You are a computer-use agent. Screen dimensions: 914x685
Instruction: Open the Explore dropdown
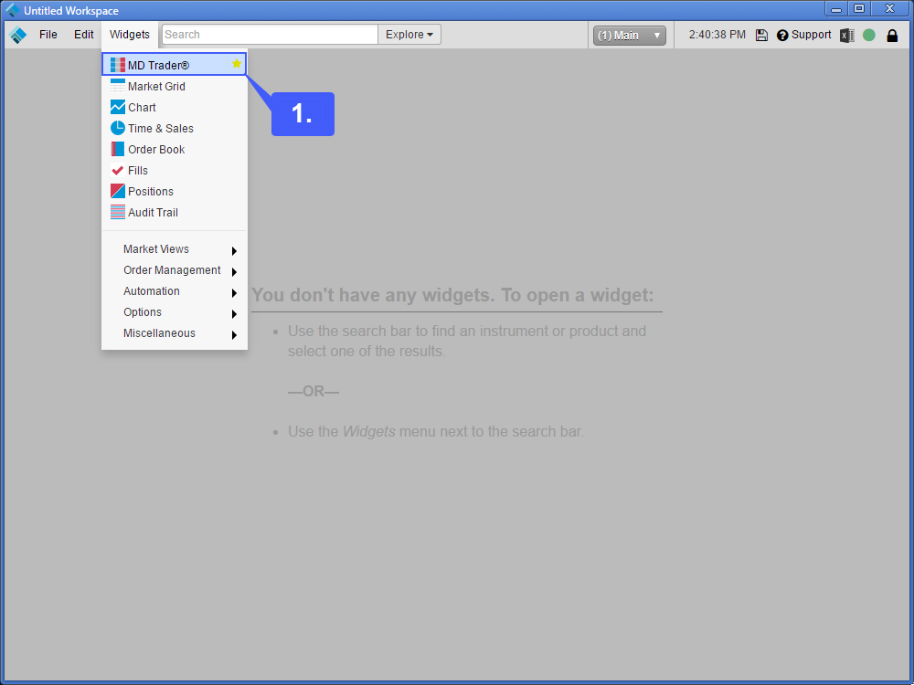[409, 35]
